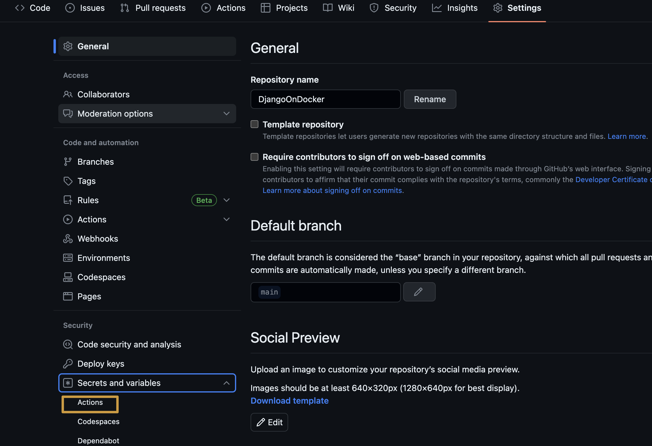Click the Pages browser icon

click(68, 296)
